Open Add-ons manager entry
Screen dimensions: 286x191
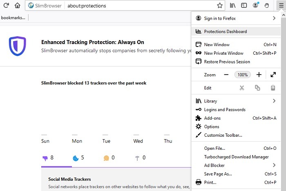236,118
